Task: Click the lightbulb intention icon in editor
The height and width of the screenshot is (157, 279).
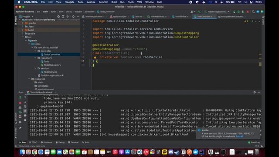Action: tap(95, 57)
